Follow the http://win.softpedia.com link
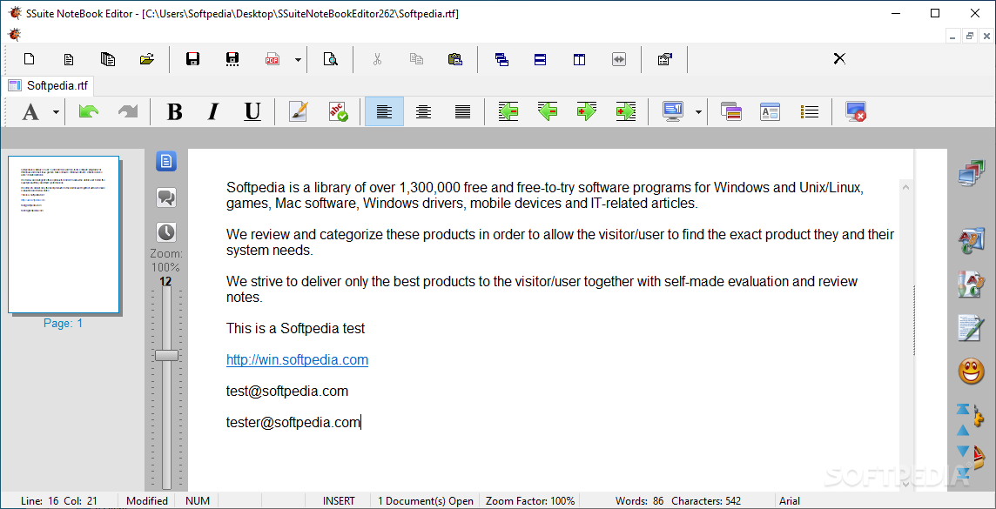 click(297, 360)
